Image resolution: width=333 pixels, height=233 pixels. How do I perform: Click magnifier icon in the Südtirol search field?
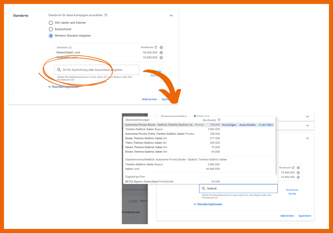(x=204, y=188)
